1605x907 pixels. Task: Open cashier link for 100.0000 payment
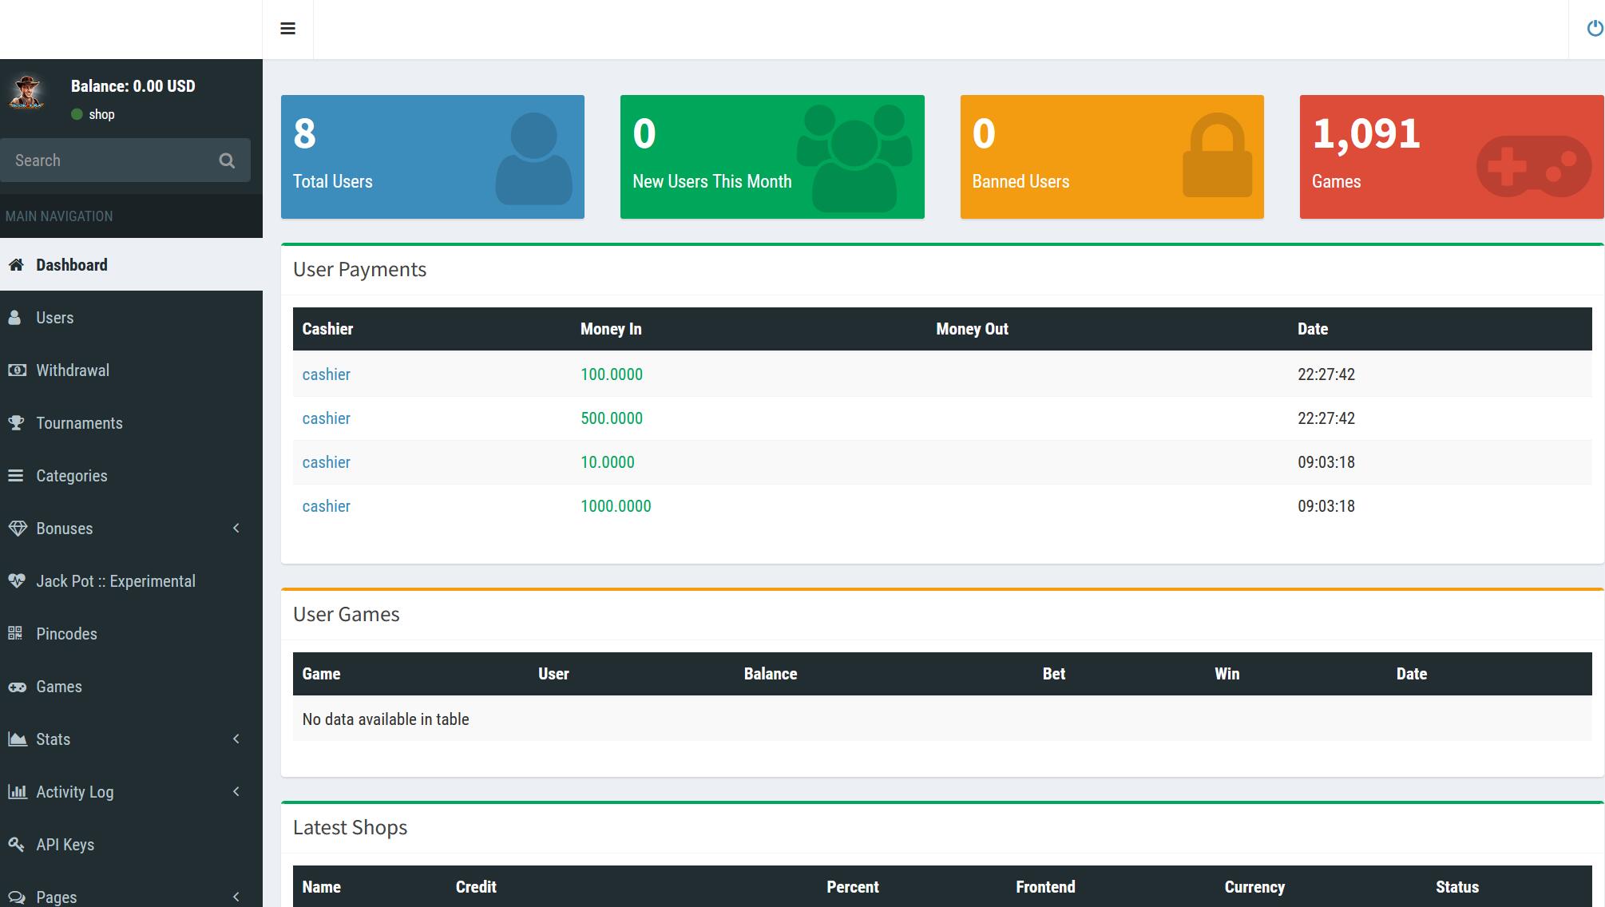[326, 374]
